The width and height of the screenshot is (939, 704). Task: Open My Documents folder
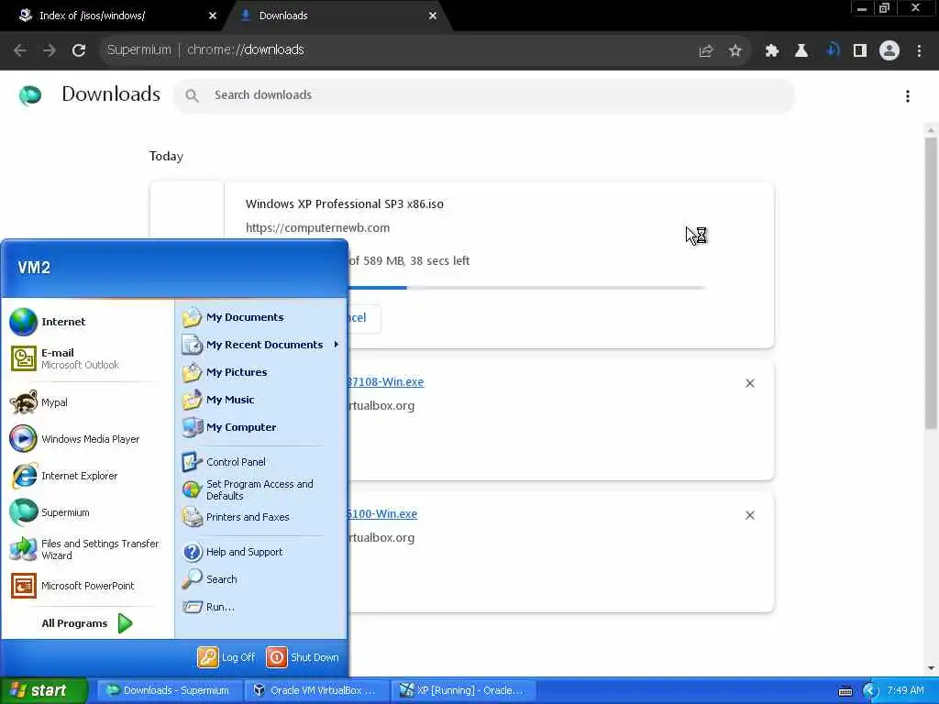pyautogui.click(x=233, y=316)
